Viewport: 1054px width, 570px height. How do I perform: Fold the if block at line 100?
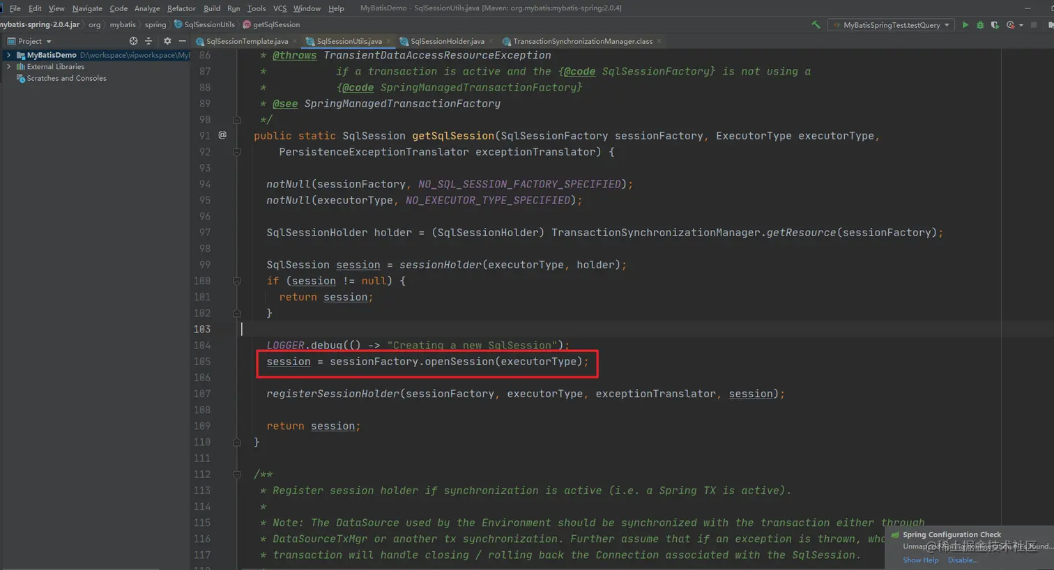coord(236,281)
